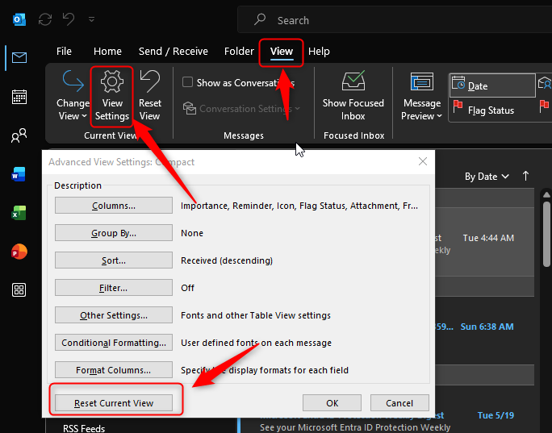Arrange messages by Flag Status
Viewport: 552px width, 433px height.
[492, 110]
